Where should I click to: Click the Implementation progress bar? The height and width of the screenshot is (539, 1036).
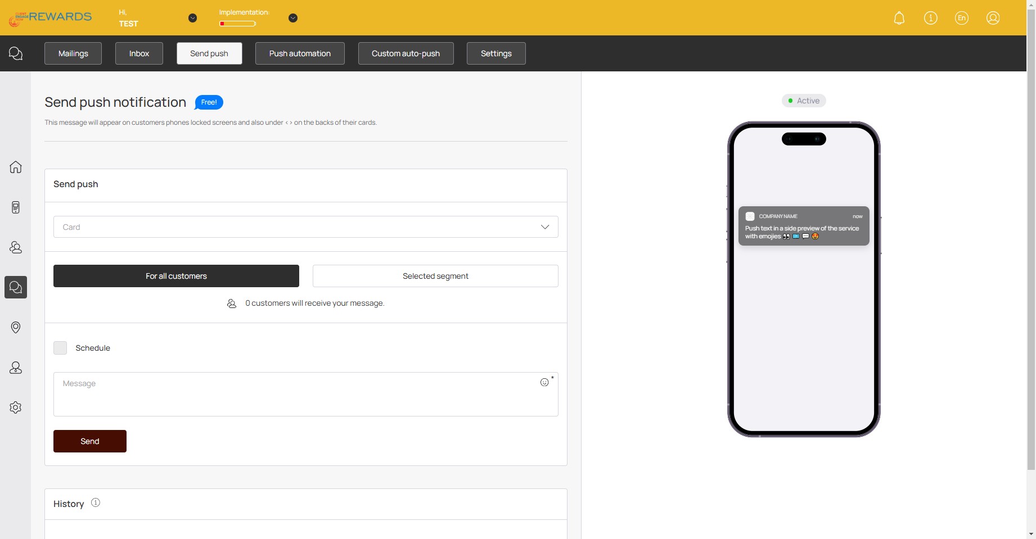tap(238, 24)
